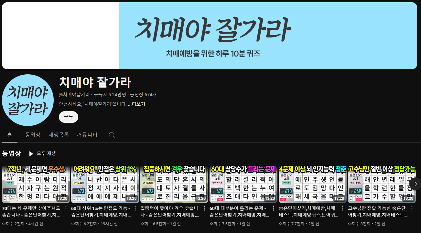Select the 홈 tab
The width and height of the screenshot is (421, 233).
coord(9,135)
